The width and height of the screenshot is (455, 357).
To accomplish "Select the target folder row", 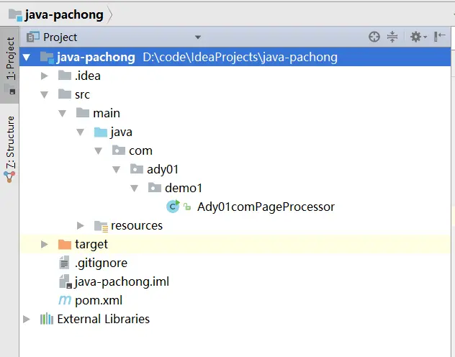I will 235,244.
